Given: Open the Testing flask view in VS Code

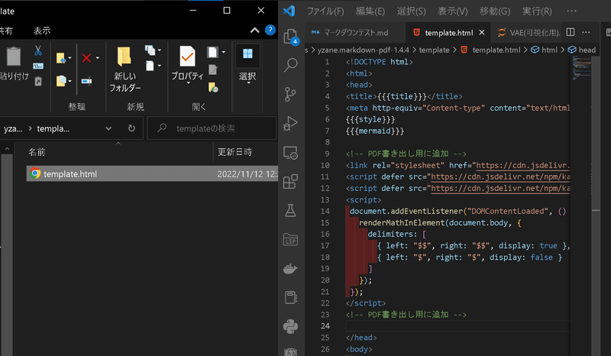Looking at the screenshot, I should tap(290, 211).
